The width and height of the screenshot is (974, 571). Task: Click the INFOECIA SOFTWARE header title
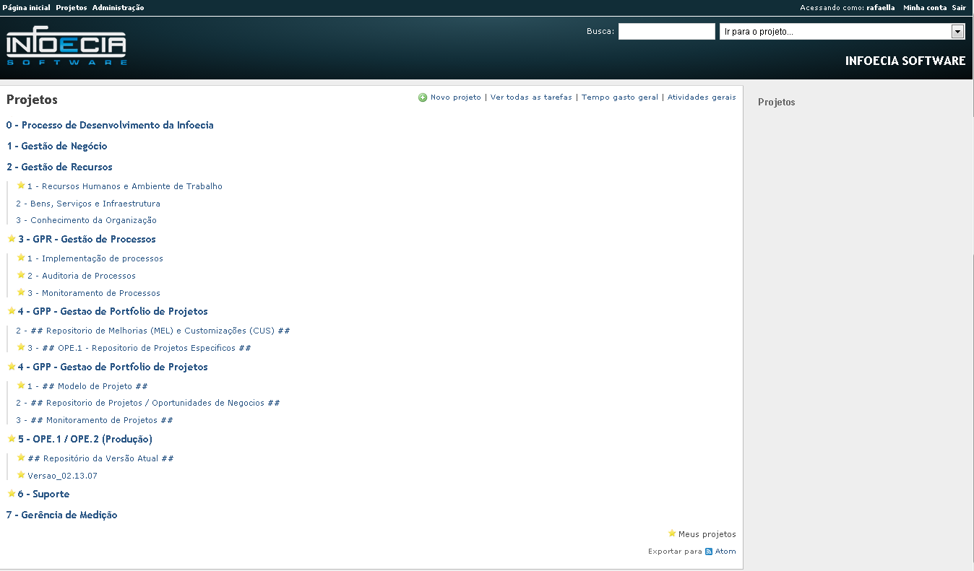(x=905, y=61)
